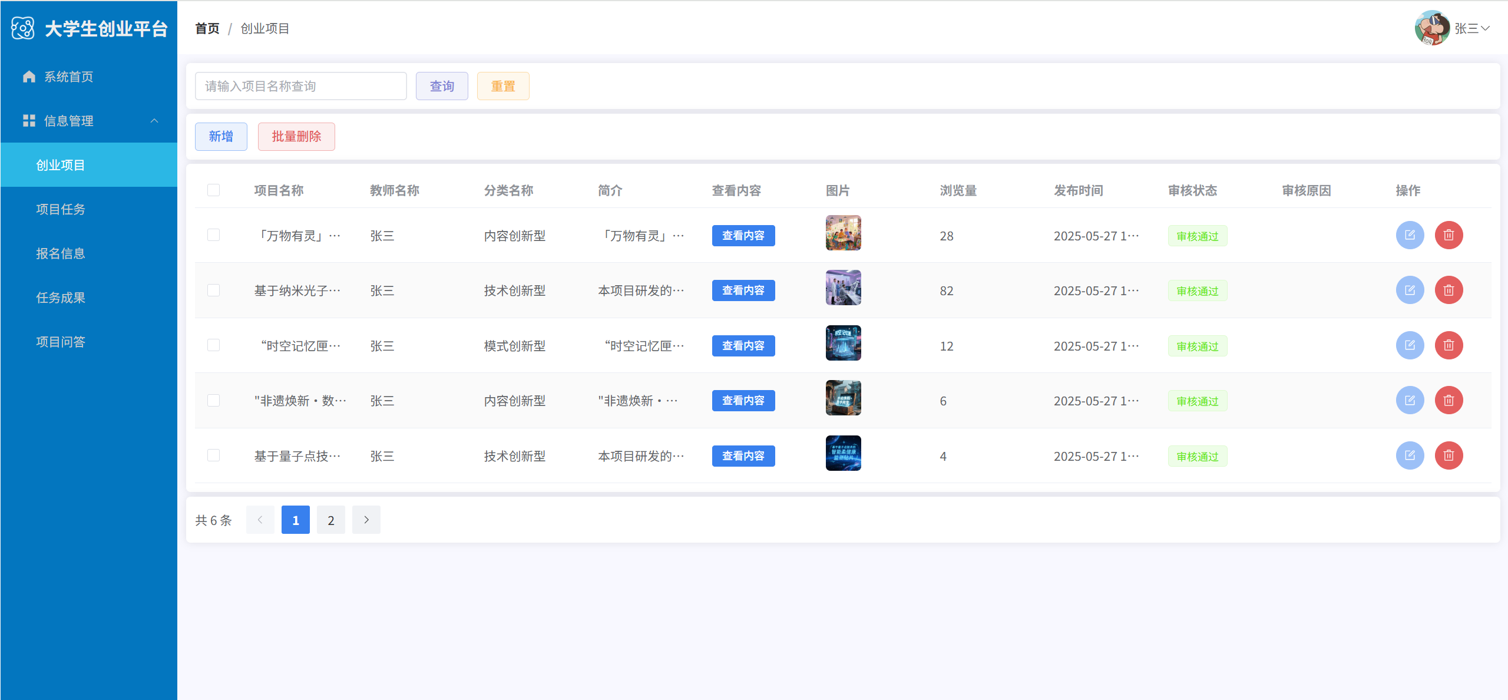Click the platform logo icon beside 大学生创业平台

(x=23, y=28)
